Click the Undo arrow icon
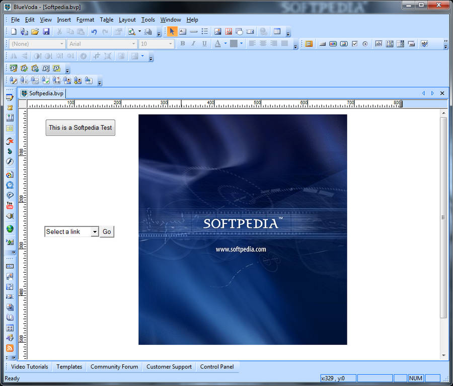This screenshot has width=453, height=386. click(94, 32)
